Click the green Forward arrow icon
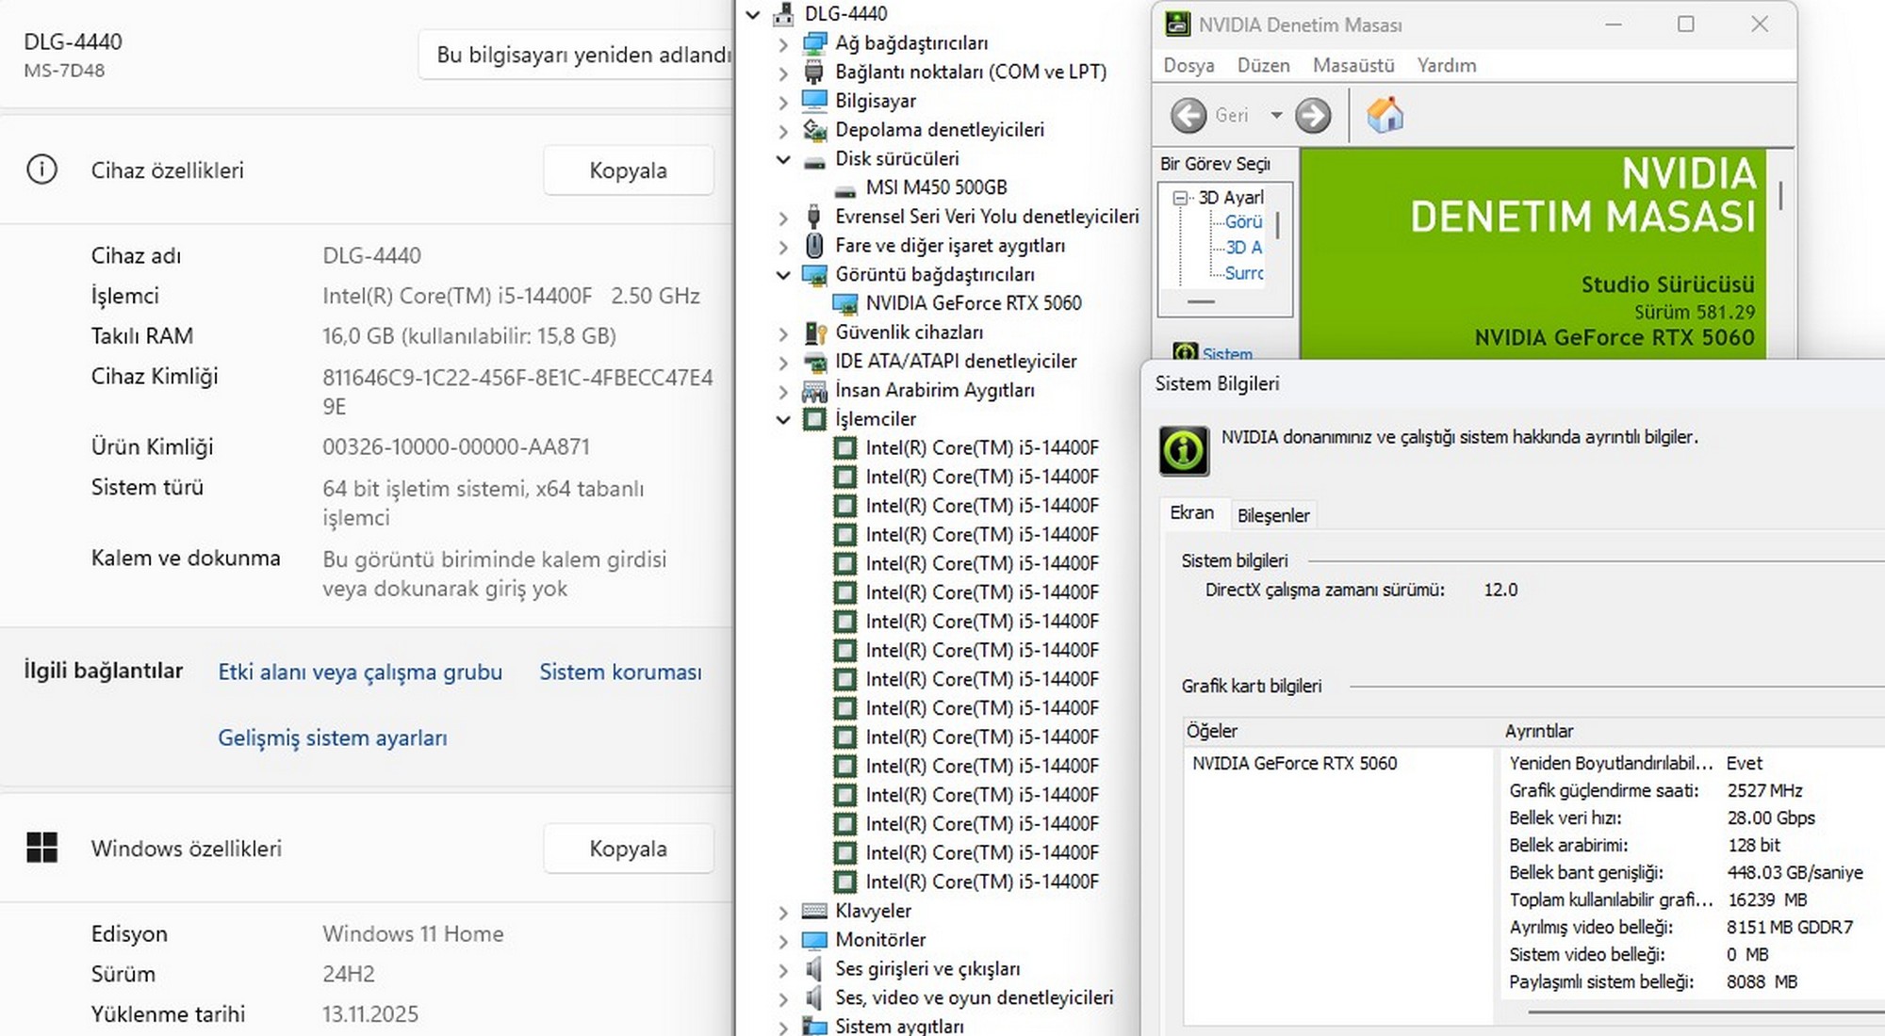 (x=1313, y=115)
